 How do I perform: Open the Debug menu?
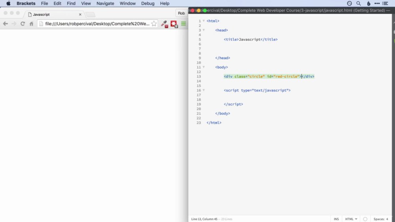(148, 4)
